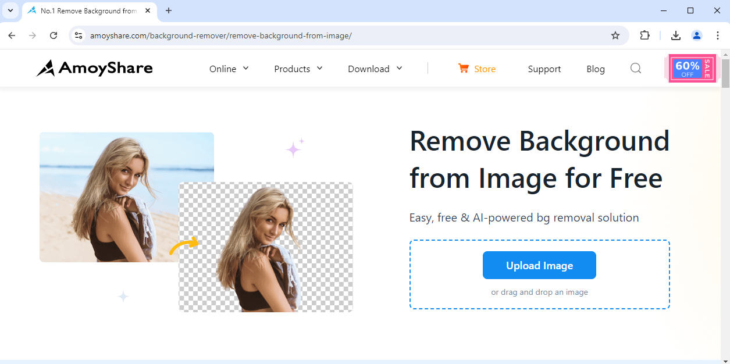The image size is (730, 364).
Task: Expand the Online menu
Action: pyautogui.click(x=229, y=69)
